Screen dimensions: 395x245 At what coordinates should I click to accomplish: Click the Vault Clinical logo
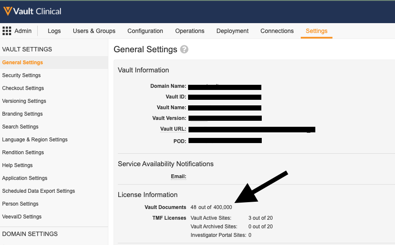32,12
